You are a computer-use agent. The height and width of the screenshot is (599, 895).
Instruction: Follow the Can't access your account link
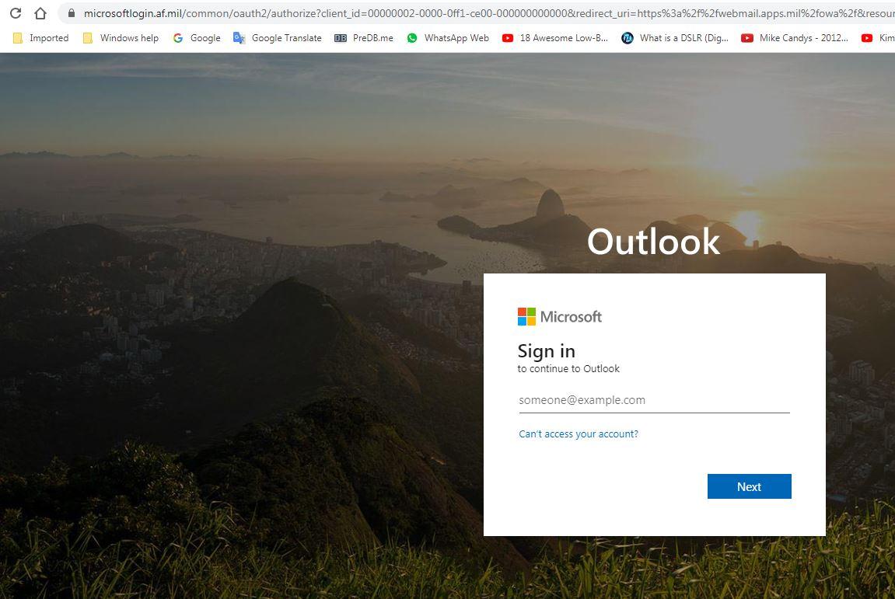[x=579, y=434]
